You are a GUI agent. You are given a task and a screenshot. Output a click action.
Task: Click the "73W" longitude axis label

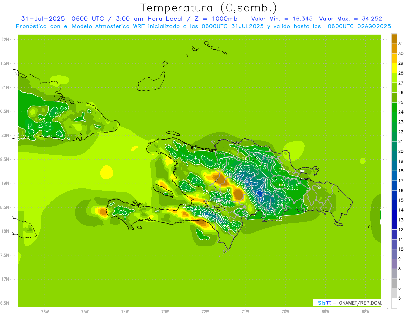point(165,312)
